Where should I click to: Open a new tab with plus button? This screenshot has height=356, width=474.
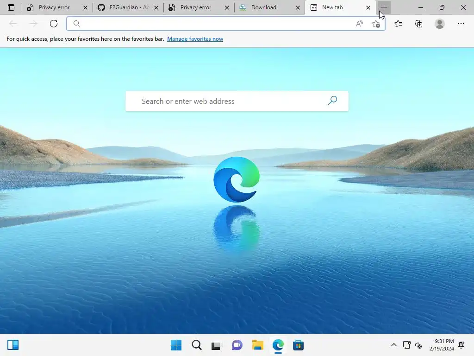[384, 7]
